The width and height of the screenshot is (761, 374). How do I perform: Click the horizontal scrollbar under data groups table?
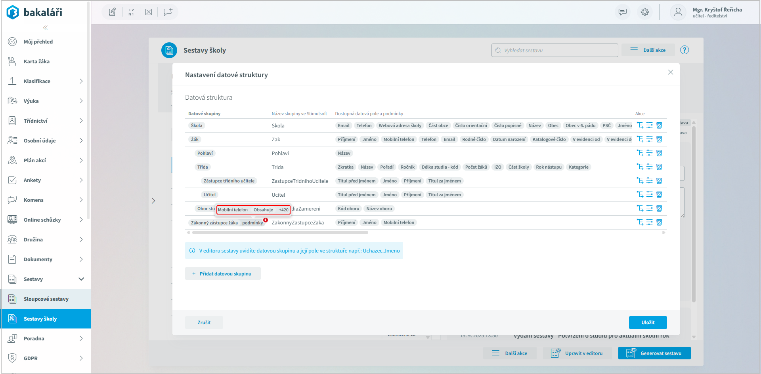pyautogui.click(x=280, y=233)
